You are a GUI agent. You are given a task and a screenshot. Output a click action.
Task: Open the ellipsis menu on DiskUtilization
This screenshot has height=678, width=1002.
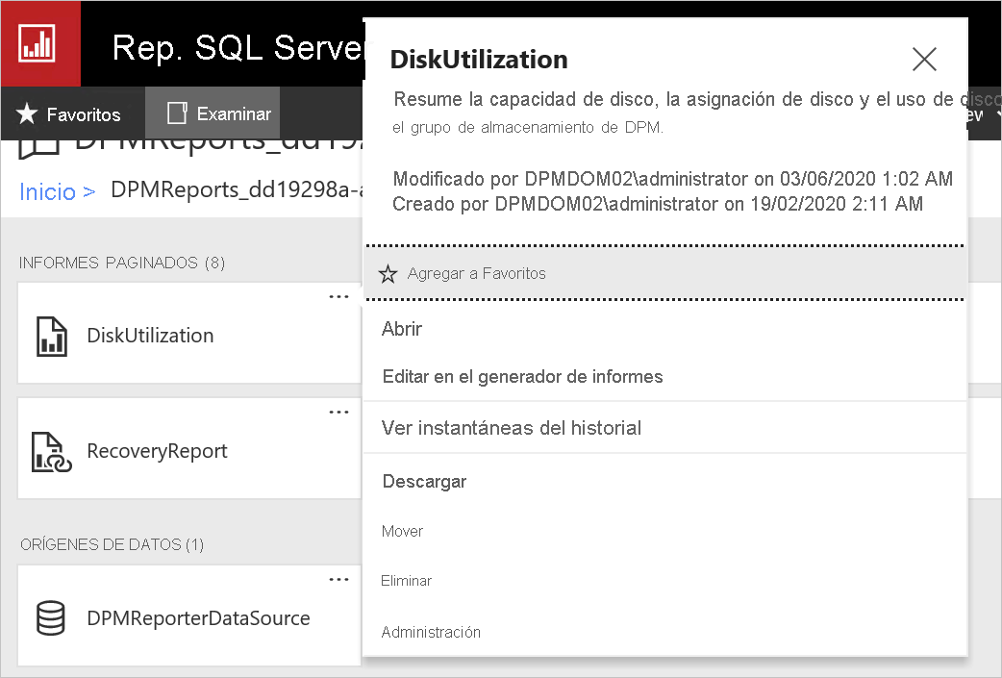tap(338, 296)
